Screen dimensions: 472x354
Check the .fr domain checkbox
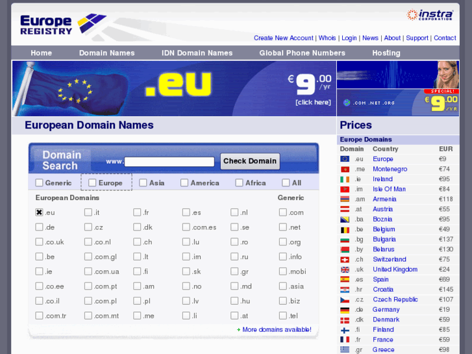(x=137, y=212)
